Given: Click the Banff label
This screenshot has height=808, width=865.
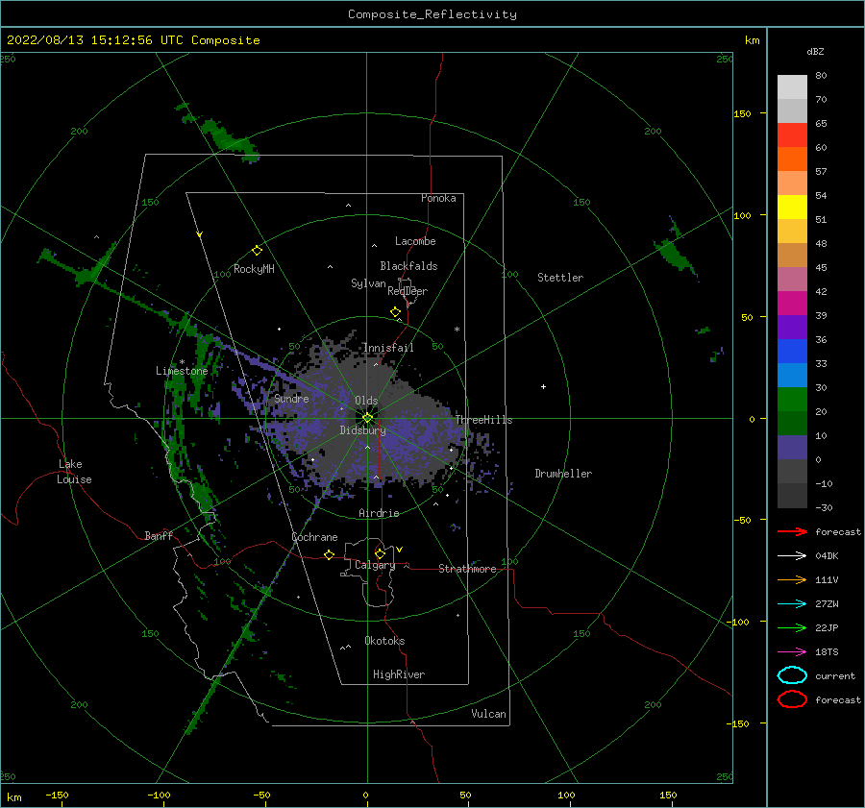Looking at the screenshot, I should pos(159,535).
